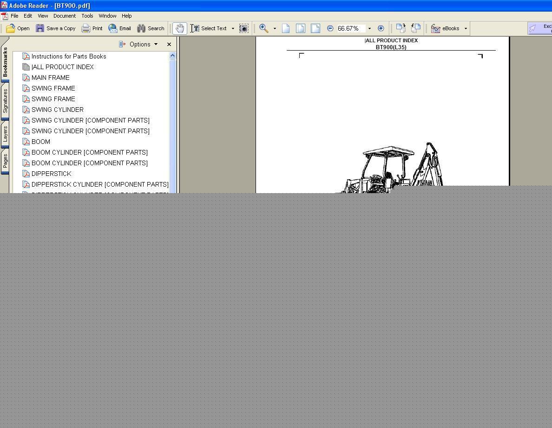Click the eBooks toolbar button
552x428 pixels.
445,28
